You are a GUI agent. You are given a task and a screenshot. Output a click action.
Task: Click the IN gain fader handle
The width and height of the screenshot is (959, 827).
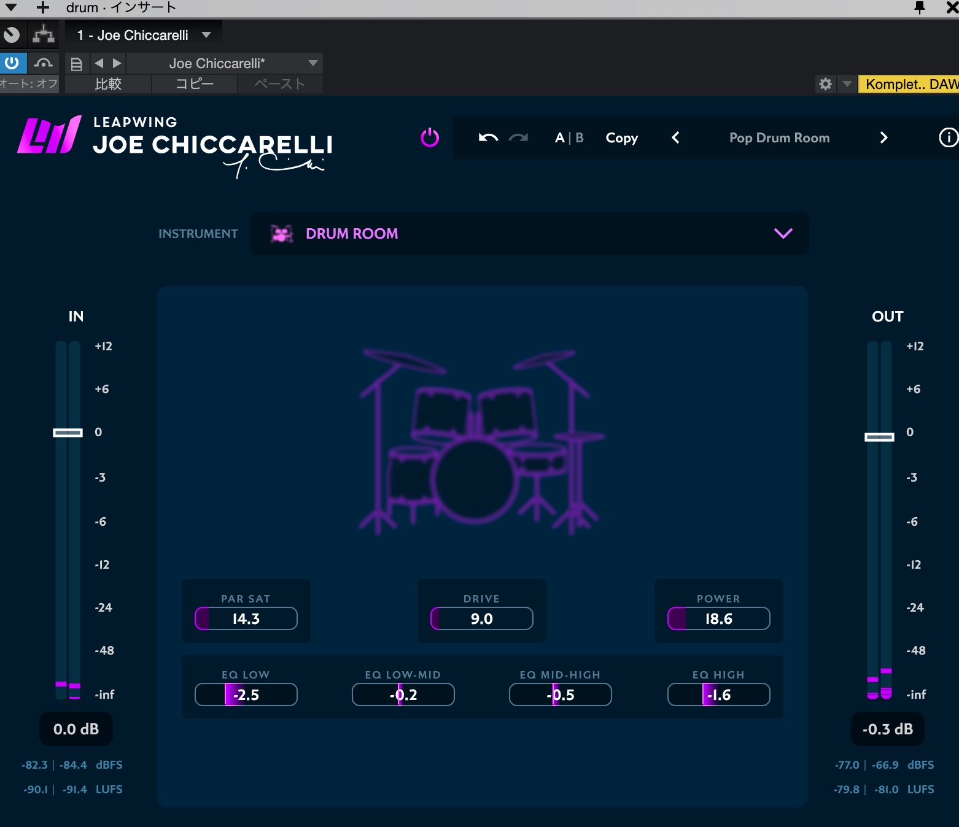click(x=68, y=433)
